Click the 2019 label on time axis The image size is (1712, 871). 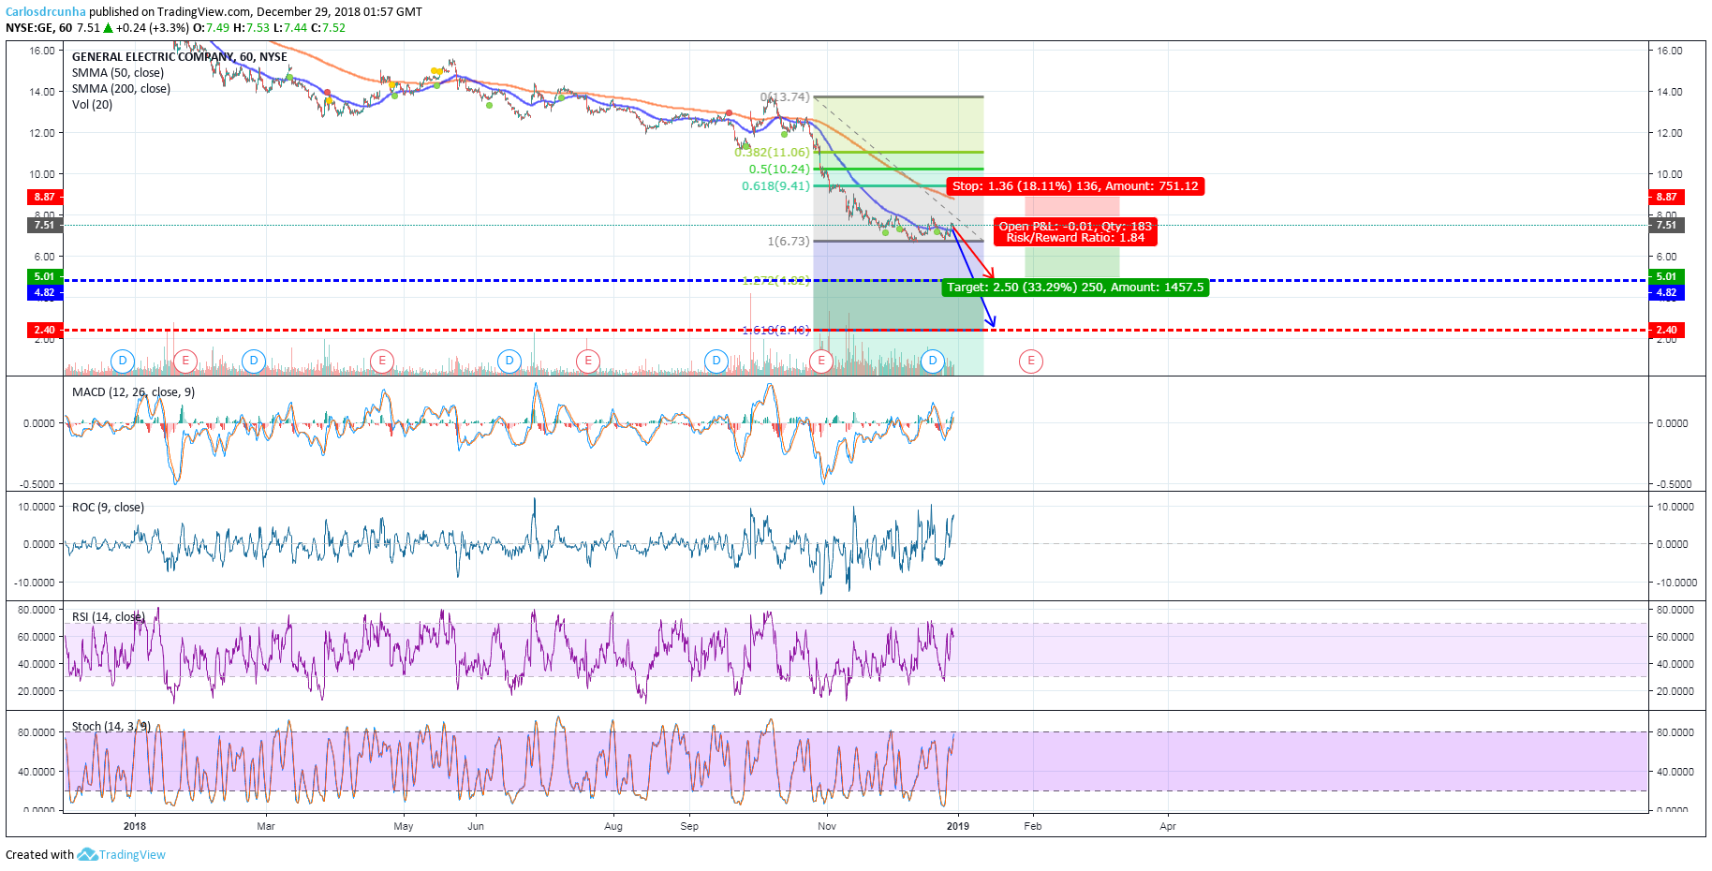click(x=958, y=827)
